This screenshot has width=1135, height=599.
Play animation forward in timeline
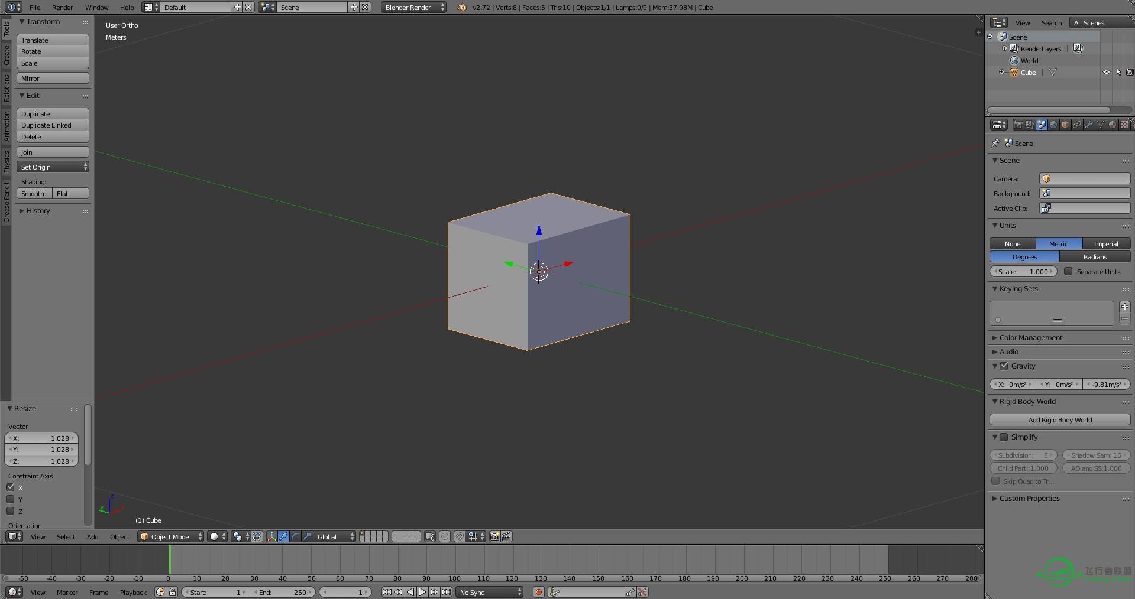[422, 592]
